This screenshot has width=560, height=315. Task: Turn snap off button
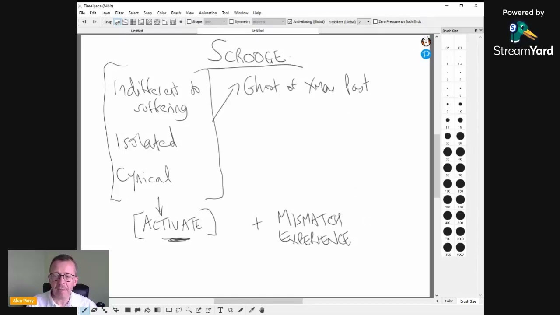pyautogui.click(x=117, y=22)
